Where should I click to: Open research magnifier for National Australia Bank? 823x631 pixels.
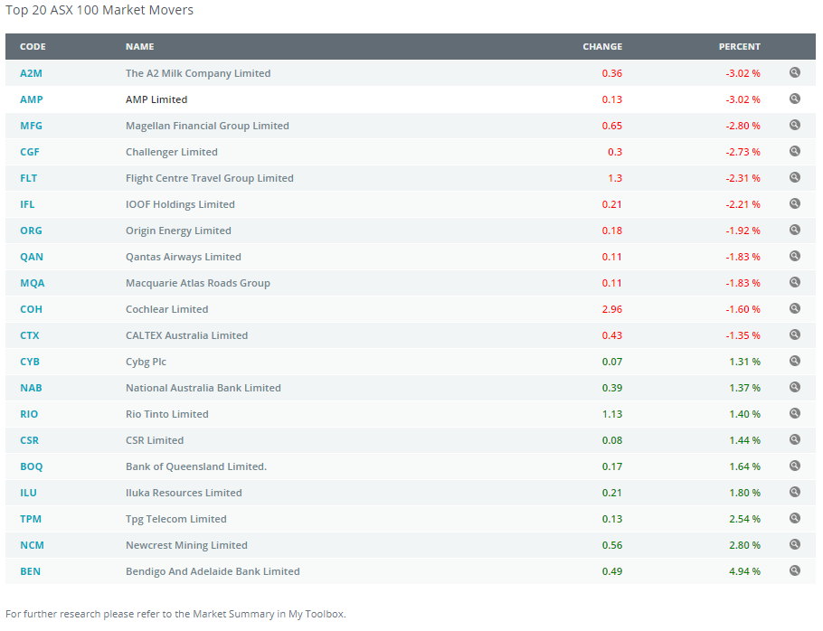click(795, 388)
